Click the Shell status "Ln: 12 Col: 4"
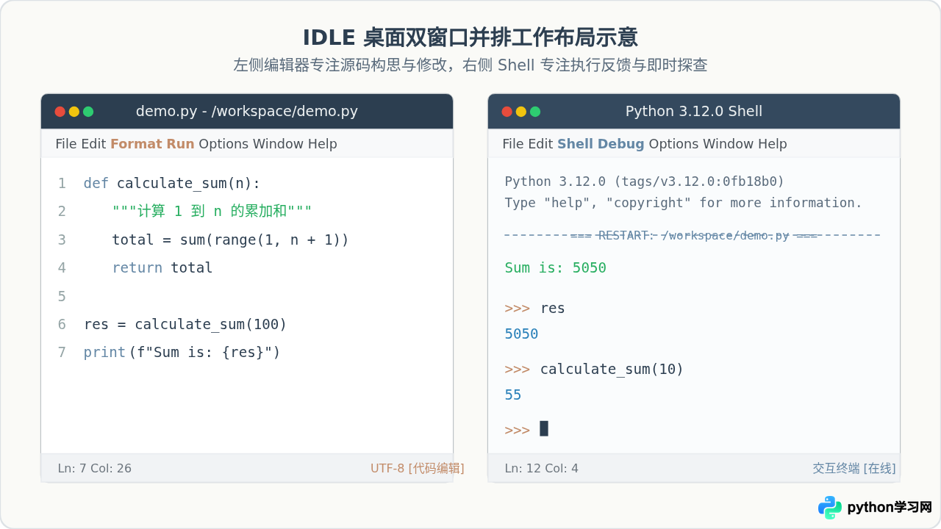 point(542,468)
